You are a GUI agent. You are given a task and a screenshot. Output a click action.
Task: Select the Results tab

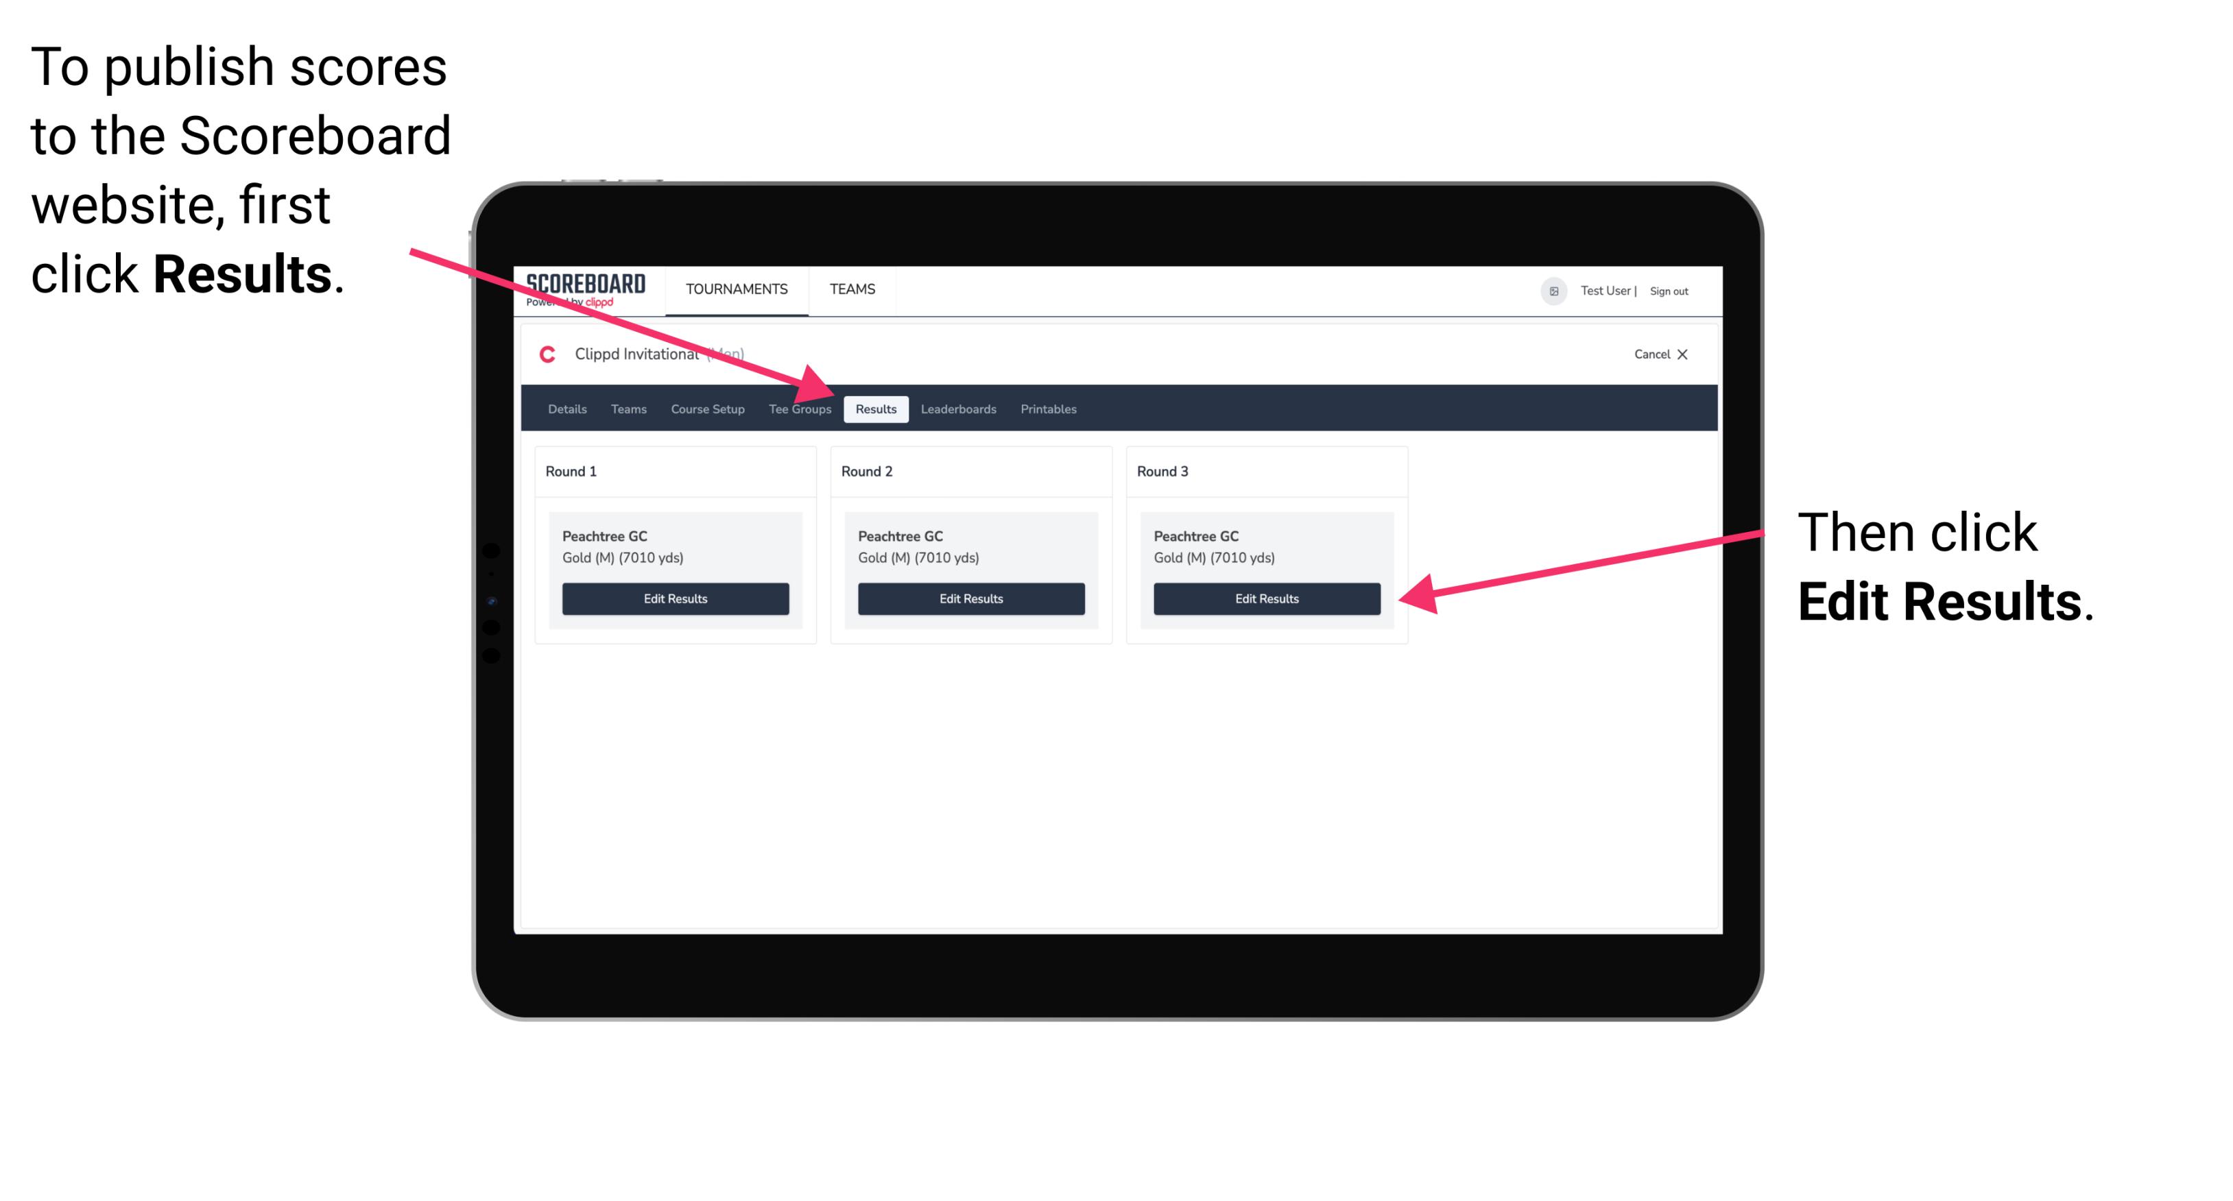(x=876, y=410)
